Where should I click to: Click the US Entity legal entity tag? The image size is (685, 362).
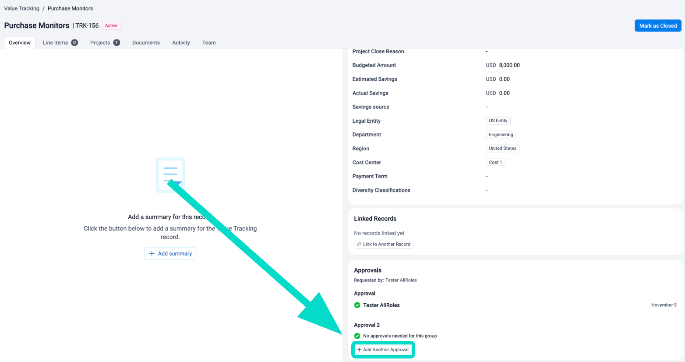[x=498, y=121]
